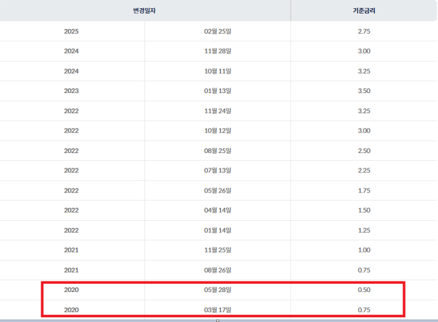The height and width of the screenshot is (322, 438).
Task: Select the 0.50 rate cell
Action: [x=364, y=290]
